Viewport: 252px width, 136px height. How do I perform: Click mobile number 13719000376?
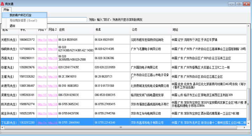pos(28,49)
